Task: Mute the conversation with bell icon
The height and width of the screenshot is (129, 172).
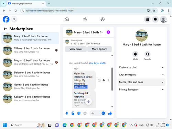Action: pos(135,54)
